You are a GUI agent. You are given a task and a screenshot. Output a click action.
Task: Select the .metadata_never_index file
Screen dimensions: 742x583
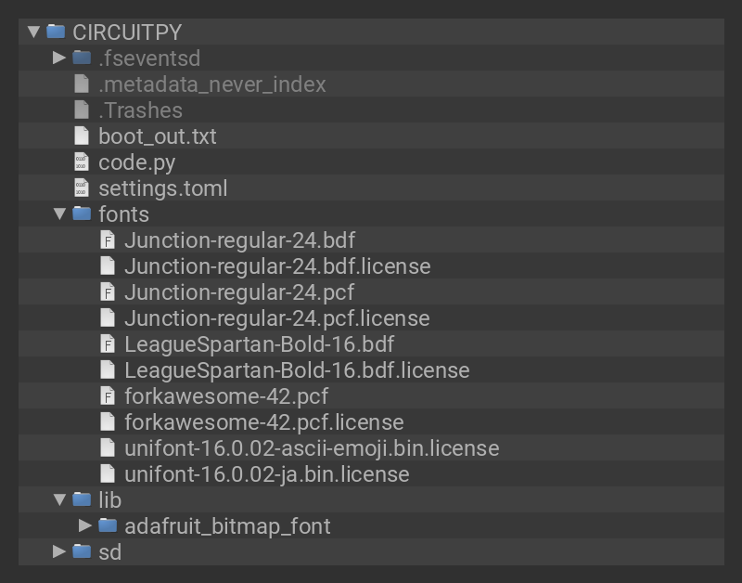(x=211, y=84)
